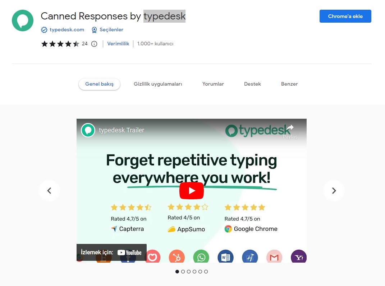
Task: Show next slide with right chevron
Action: pyautogui.click(x=334, y=191)
